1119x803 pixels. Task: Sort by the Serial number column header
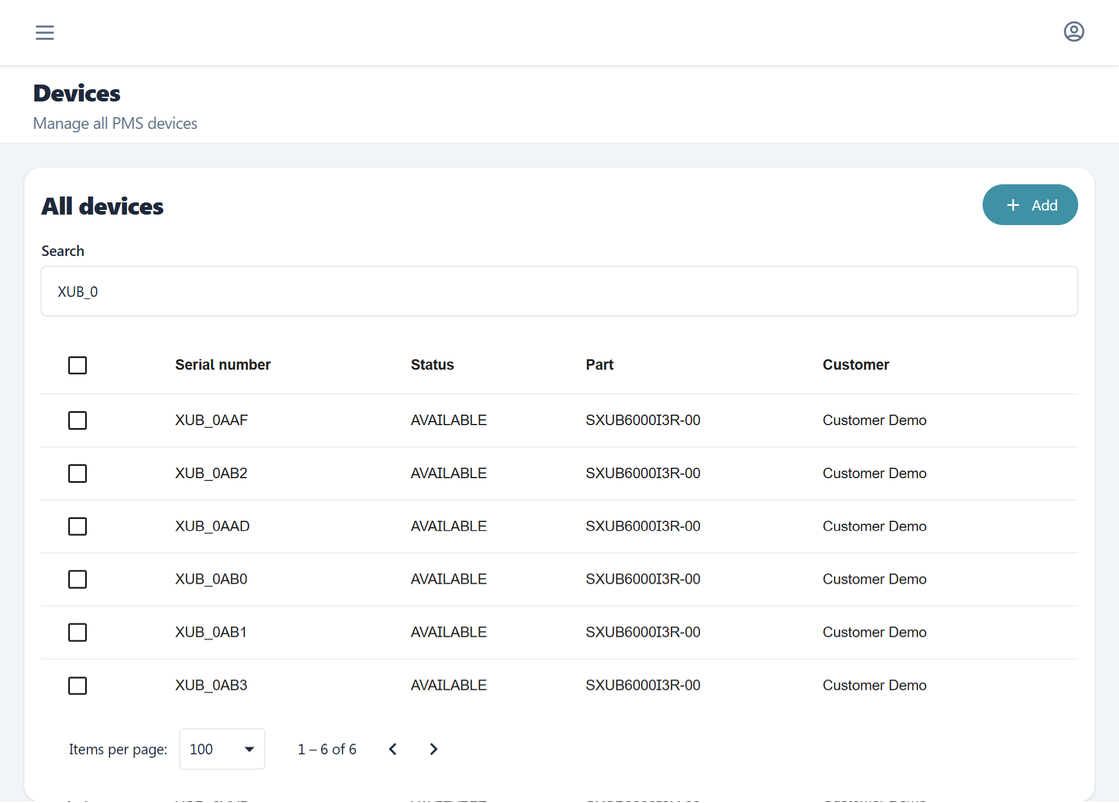[223, 365]
